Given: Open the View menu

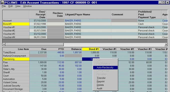Looking at the screenshot, I should click(x=18, y=6).
